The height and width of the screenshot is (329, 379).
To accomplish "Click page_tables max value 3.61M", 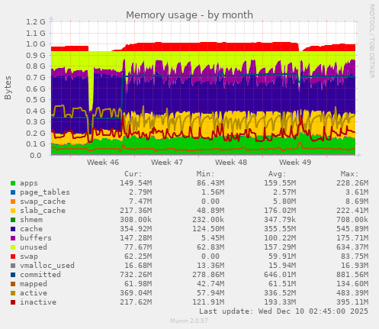I will (357, 192).
